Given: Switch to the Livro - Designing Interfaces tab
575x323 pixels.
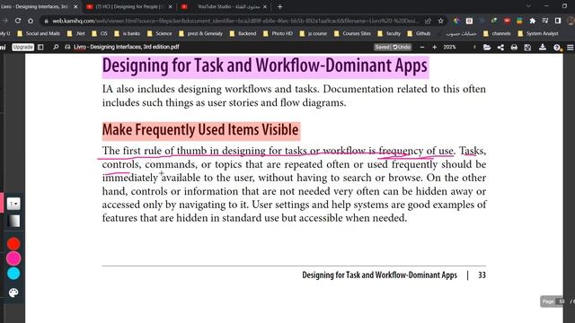Looking at the screenshot, I should click(x=39, y=6).
